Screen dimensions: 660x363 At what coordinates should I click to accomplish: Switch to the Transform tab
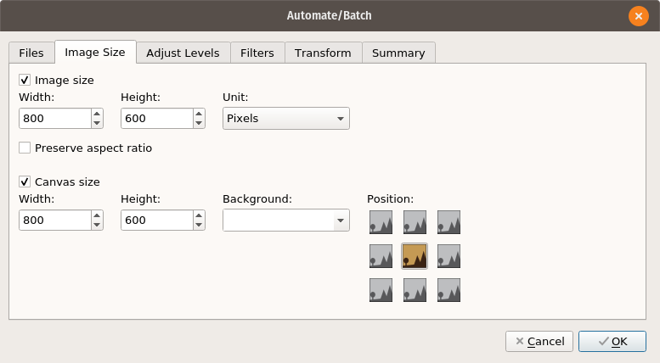tap(323, 53)
